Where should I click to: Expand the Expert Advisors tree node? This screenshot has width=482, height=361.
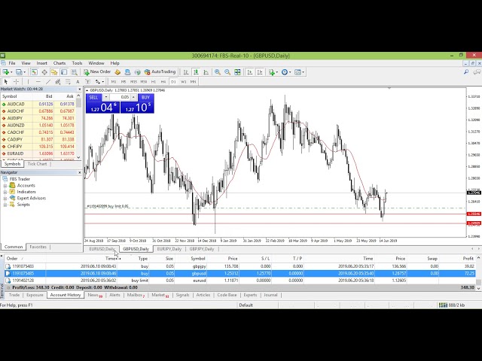click(5, 198)
